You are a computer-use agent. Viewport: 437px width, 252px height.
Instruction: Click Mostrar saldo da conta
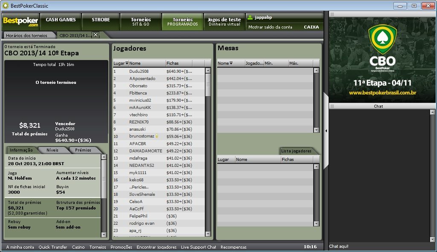(270, 27)
